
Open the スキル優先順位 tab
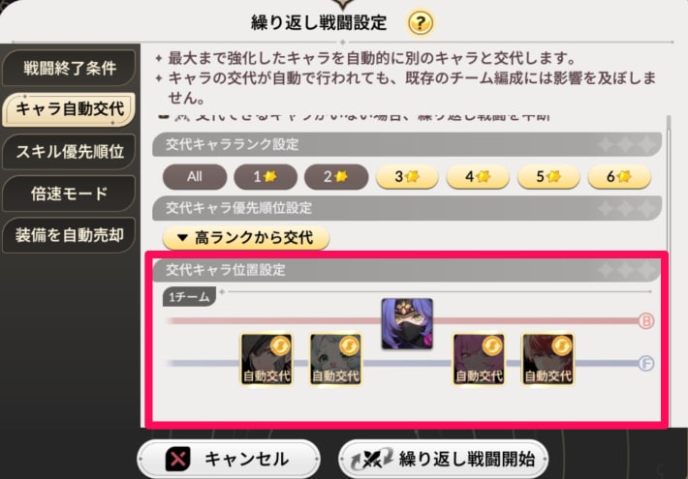(70, 152)
